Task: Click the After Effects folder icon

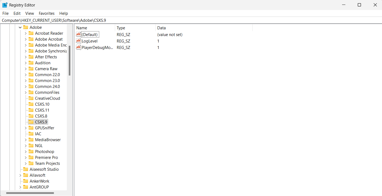Action: [x=31, y=57]
